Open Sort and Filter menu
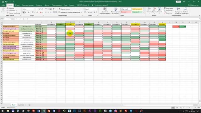The height and width of the screenshot is (113, 201). pyautogui.click(x=178, y=11)
